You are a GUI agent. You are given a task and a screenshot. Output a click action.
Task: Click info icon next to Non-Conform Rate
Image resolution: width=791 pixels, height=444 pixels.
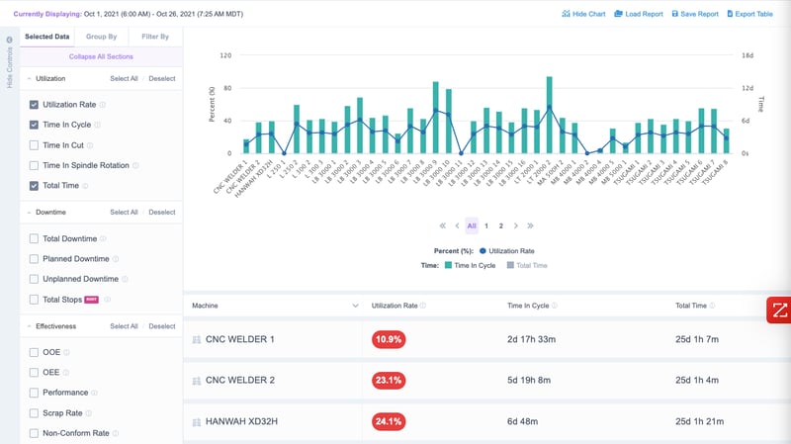click(116, 433)
